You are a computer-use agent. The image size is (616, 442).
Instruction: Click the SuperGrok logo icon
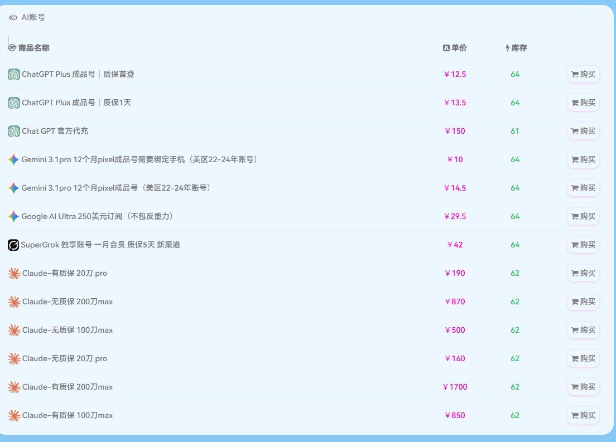point(13,245)
